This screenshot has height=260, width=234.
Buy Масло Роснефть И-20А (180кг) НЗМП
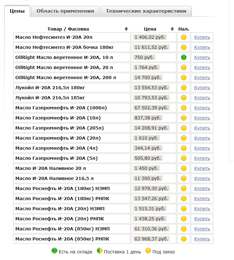point(202,188)
